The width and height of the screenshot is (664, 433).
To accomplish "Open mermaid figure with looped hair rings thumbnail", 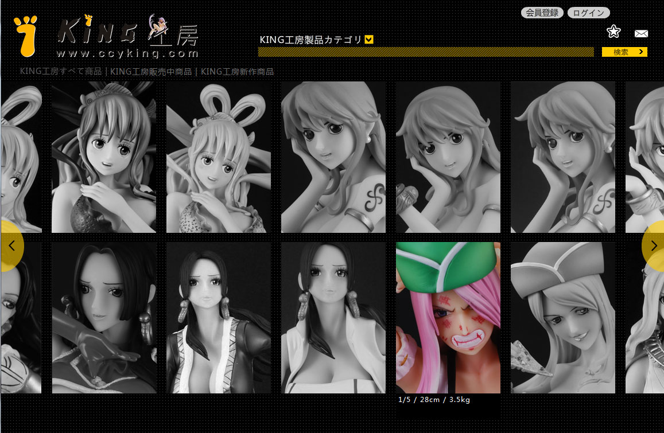I will [x=219, y=157].
